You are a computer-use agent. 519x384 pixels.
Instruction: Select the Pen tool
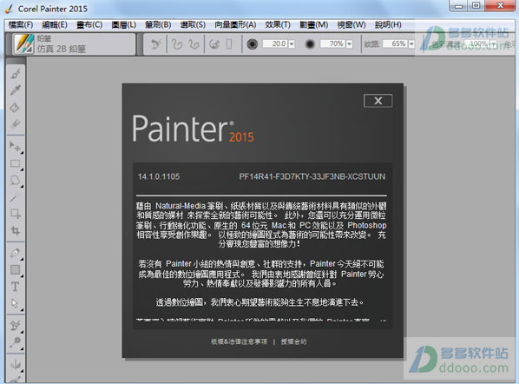point(16,253)
